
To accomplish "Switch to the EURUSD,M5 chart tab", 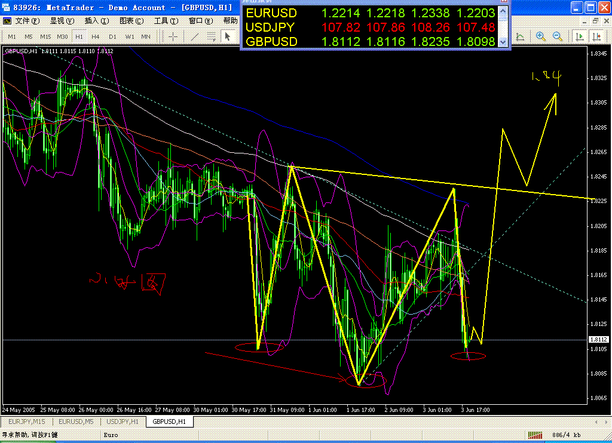I will pyautogui.click(x=76, y=422).
